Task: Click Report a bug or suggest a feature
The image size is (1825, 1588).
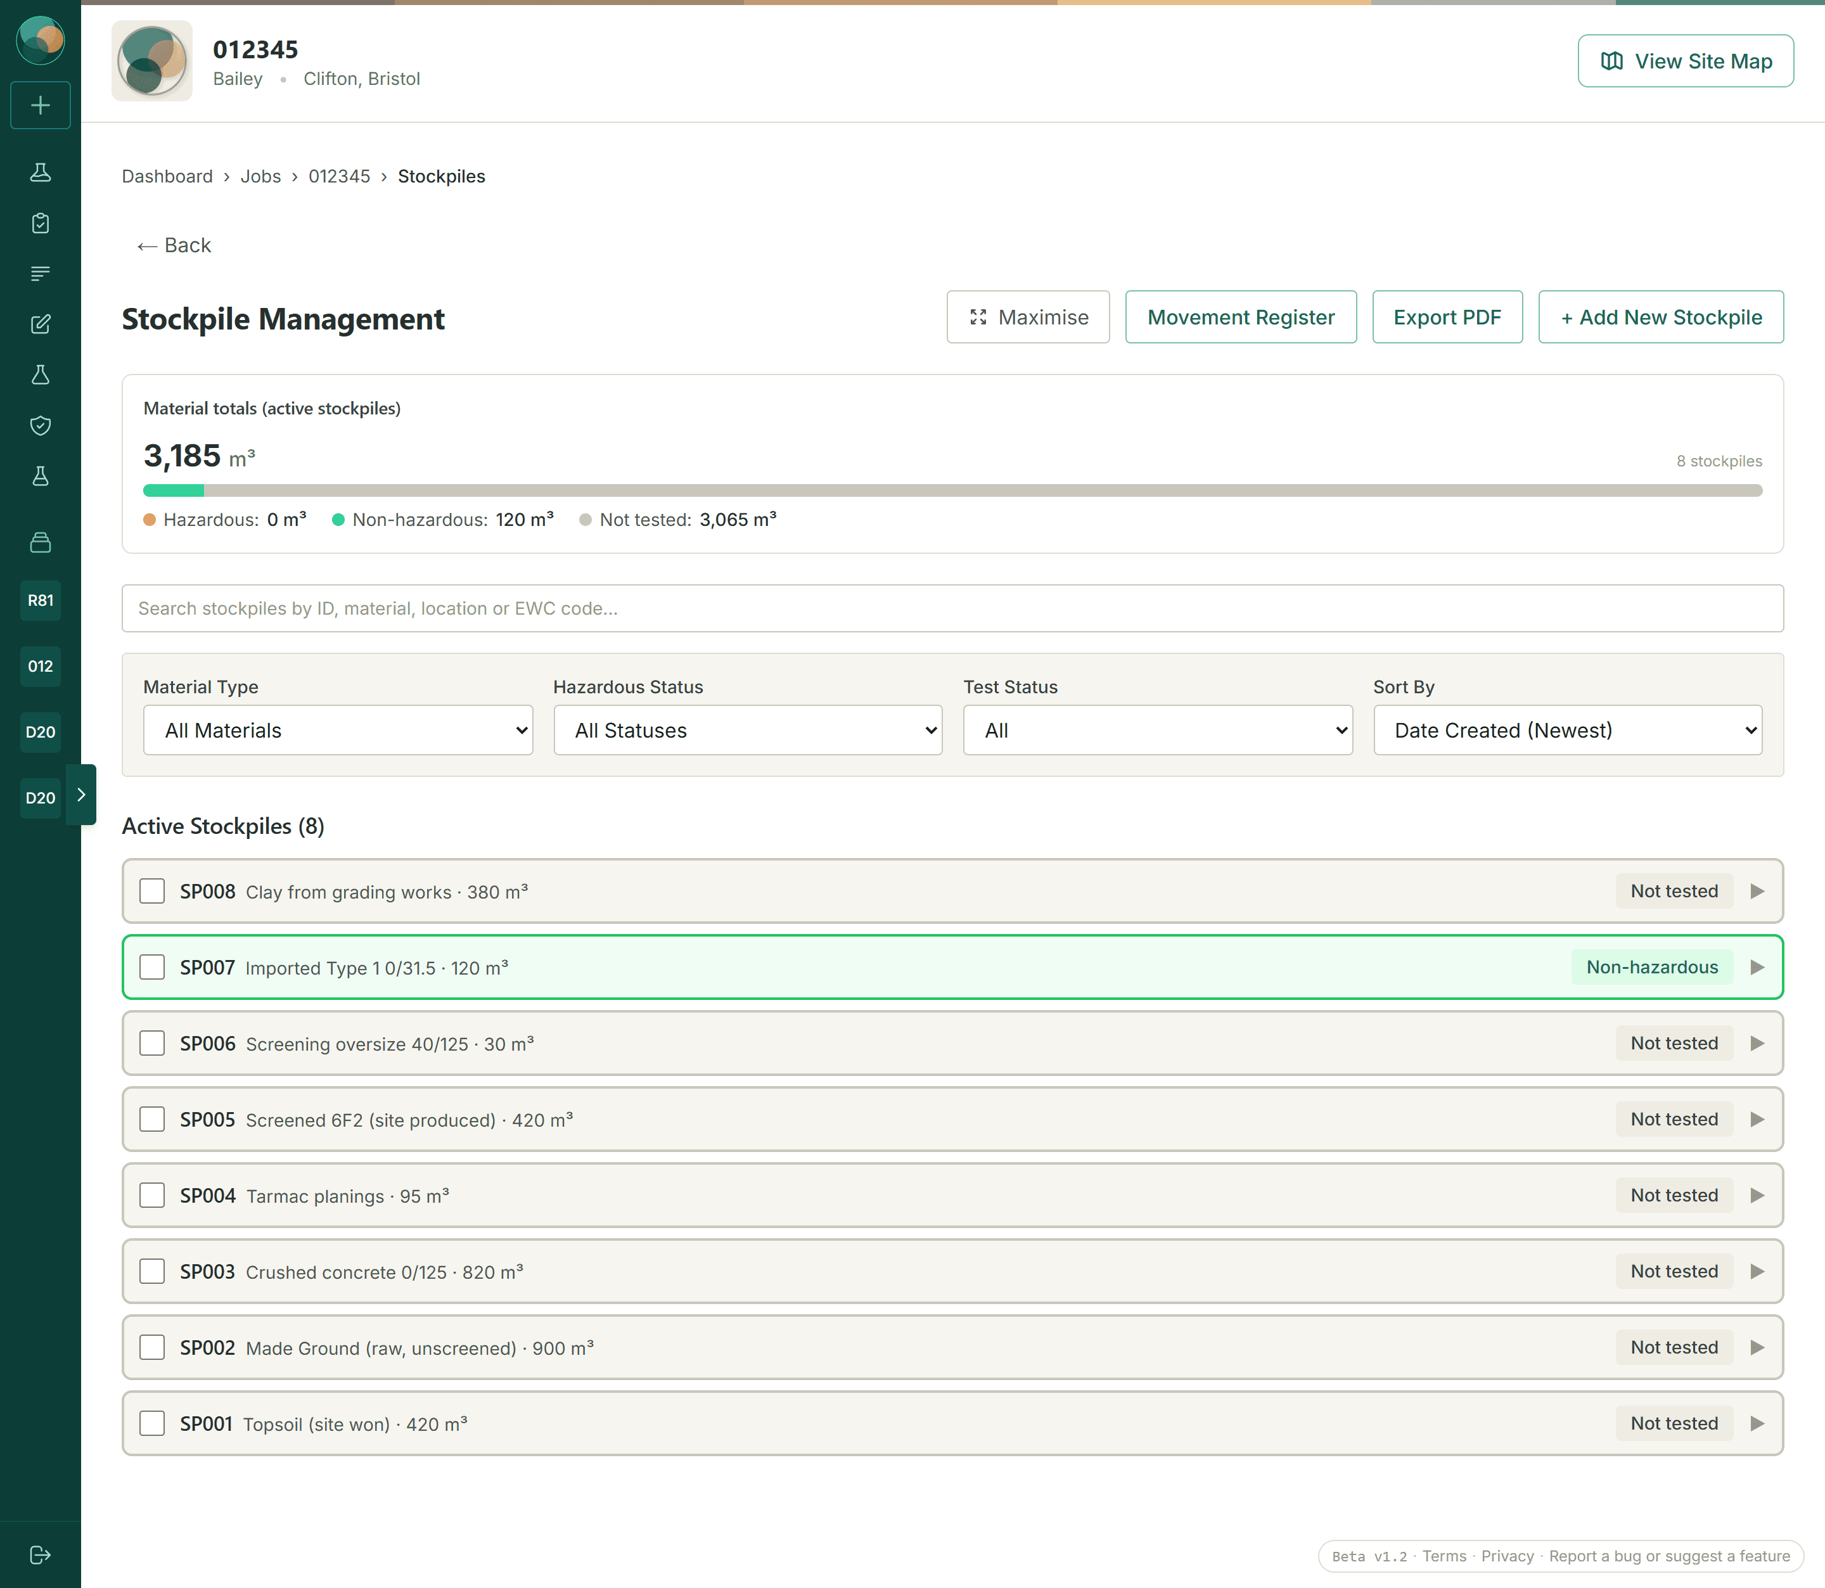Action: [1669, 1556]
